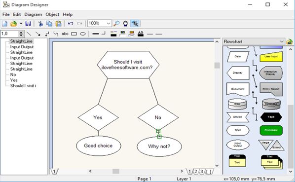Select the magnifier zoom tool
Viewport: 295px width, 182px height.
click(x=116, y=24)
